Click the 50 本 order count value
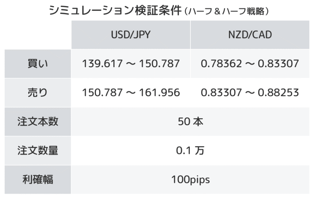 coord(190,122)
